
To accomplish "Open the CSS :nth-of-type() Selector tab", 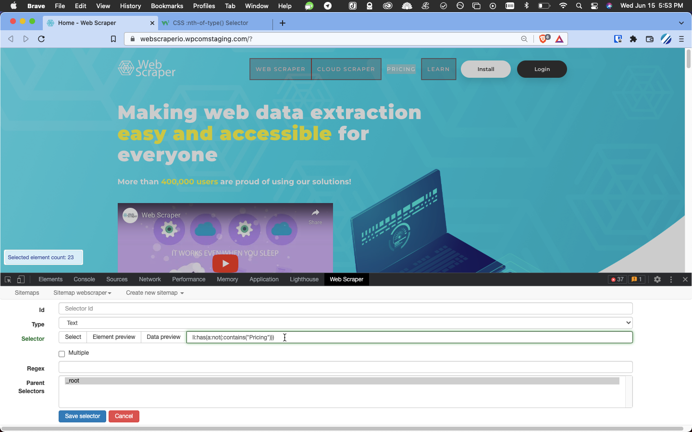I will (210, 23).
